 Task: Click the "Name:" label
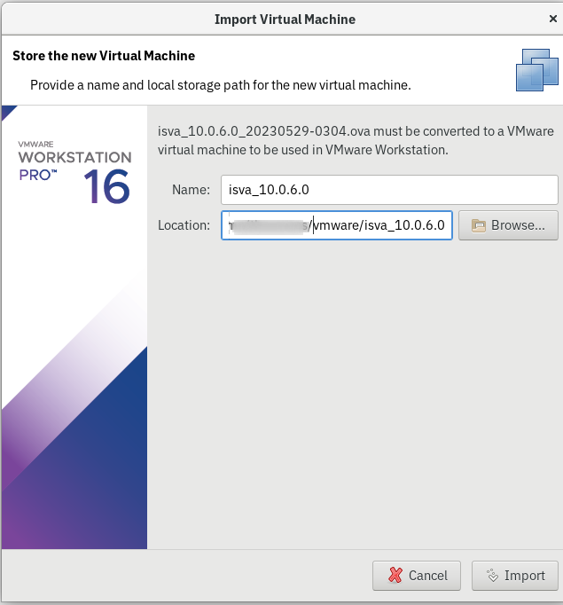(191, 189)
